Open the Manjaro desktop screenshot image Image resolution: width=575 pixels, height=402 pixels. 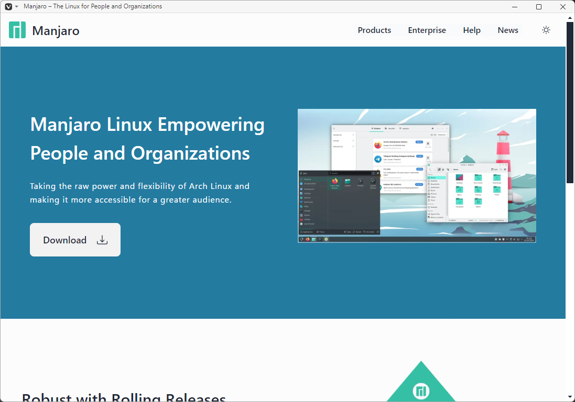(417, 176)
